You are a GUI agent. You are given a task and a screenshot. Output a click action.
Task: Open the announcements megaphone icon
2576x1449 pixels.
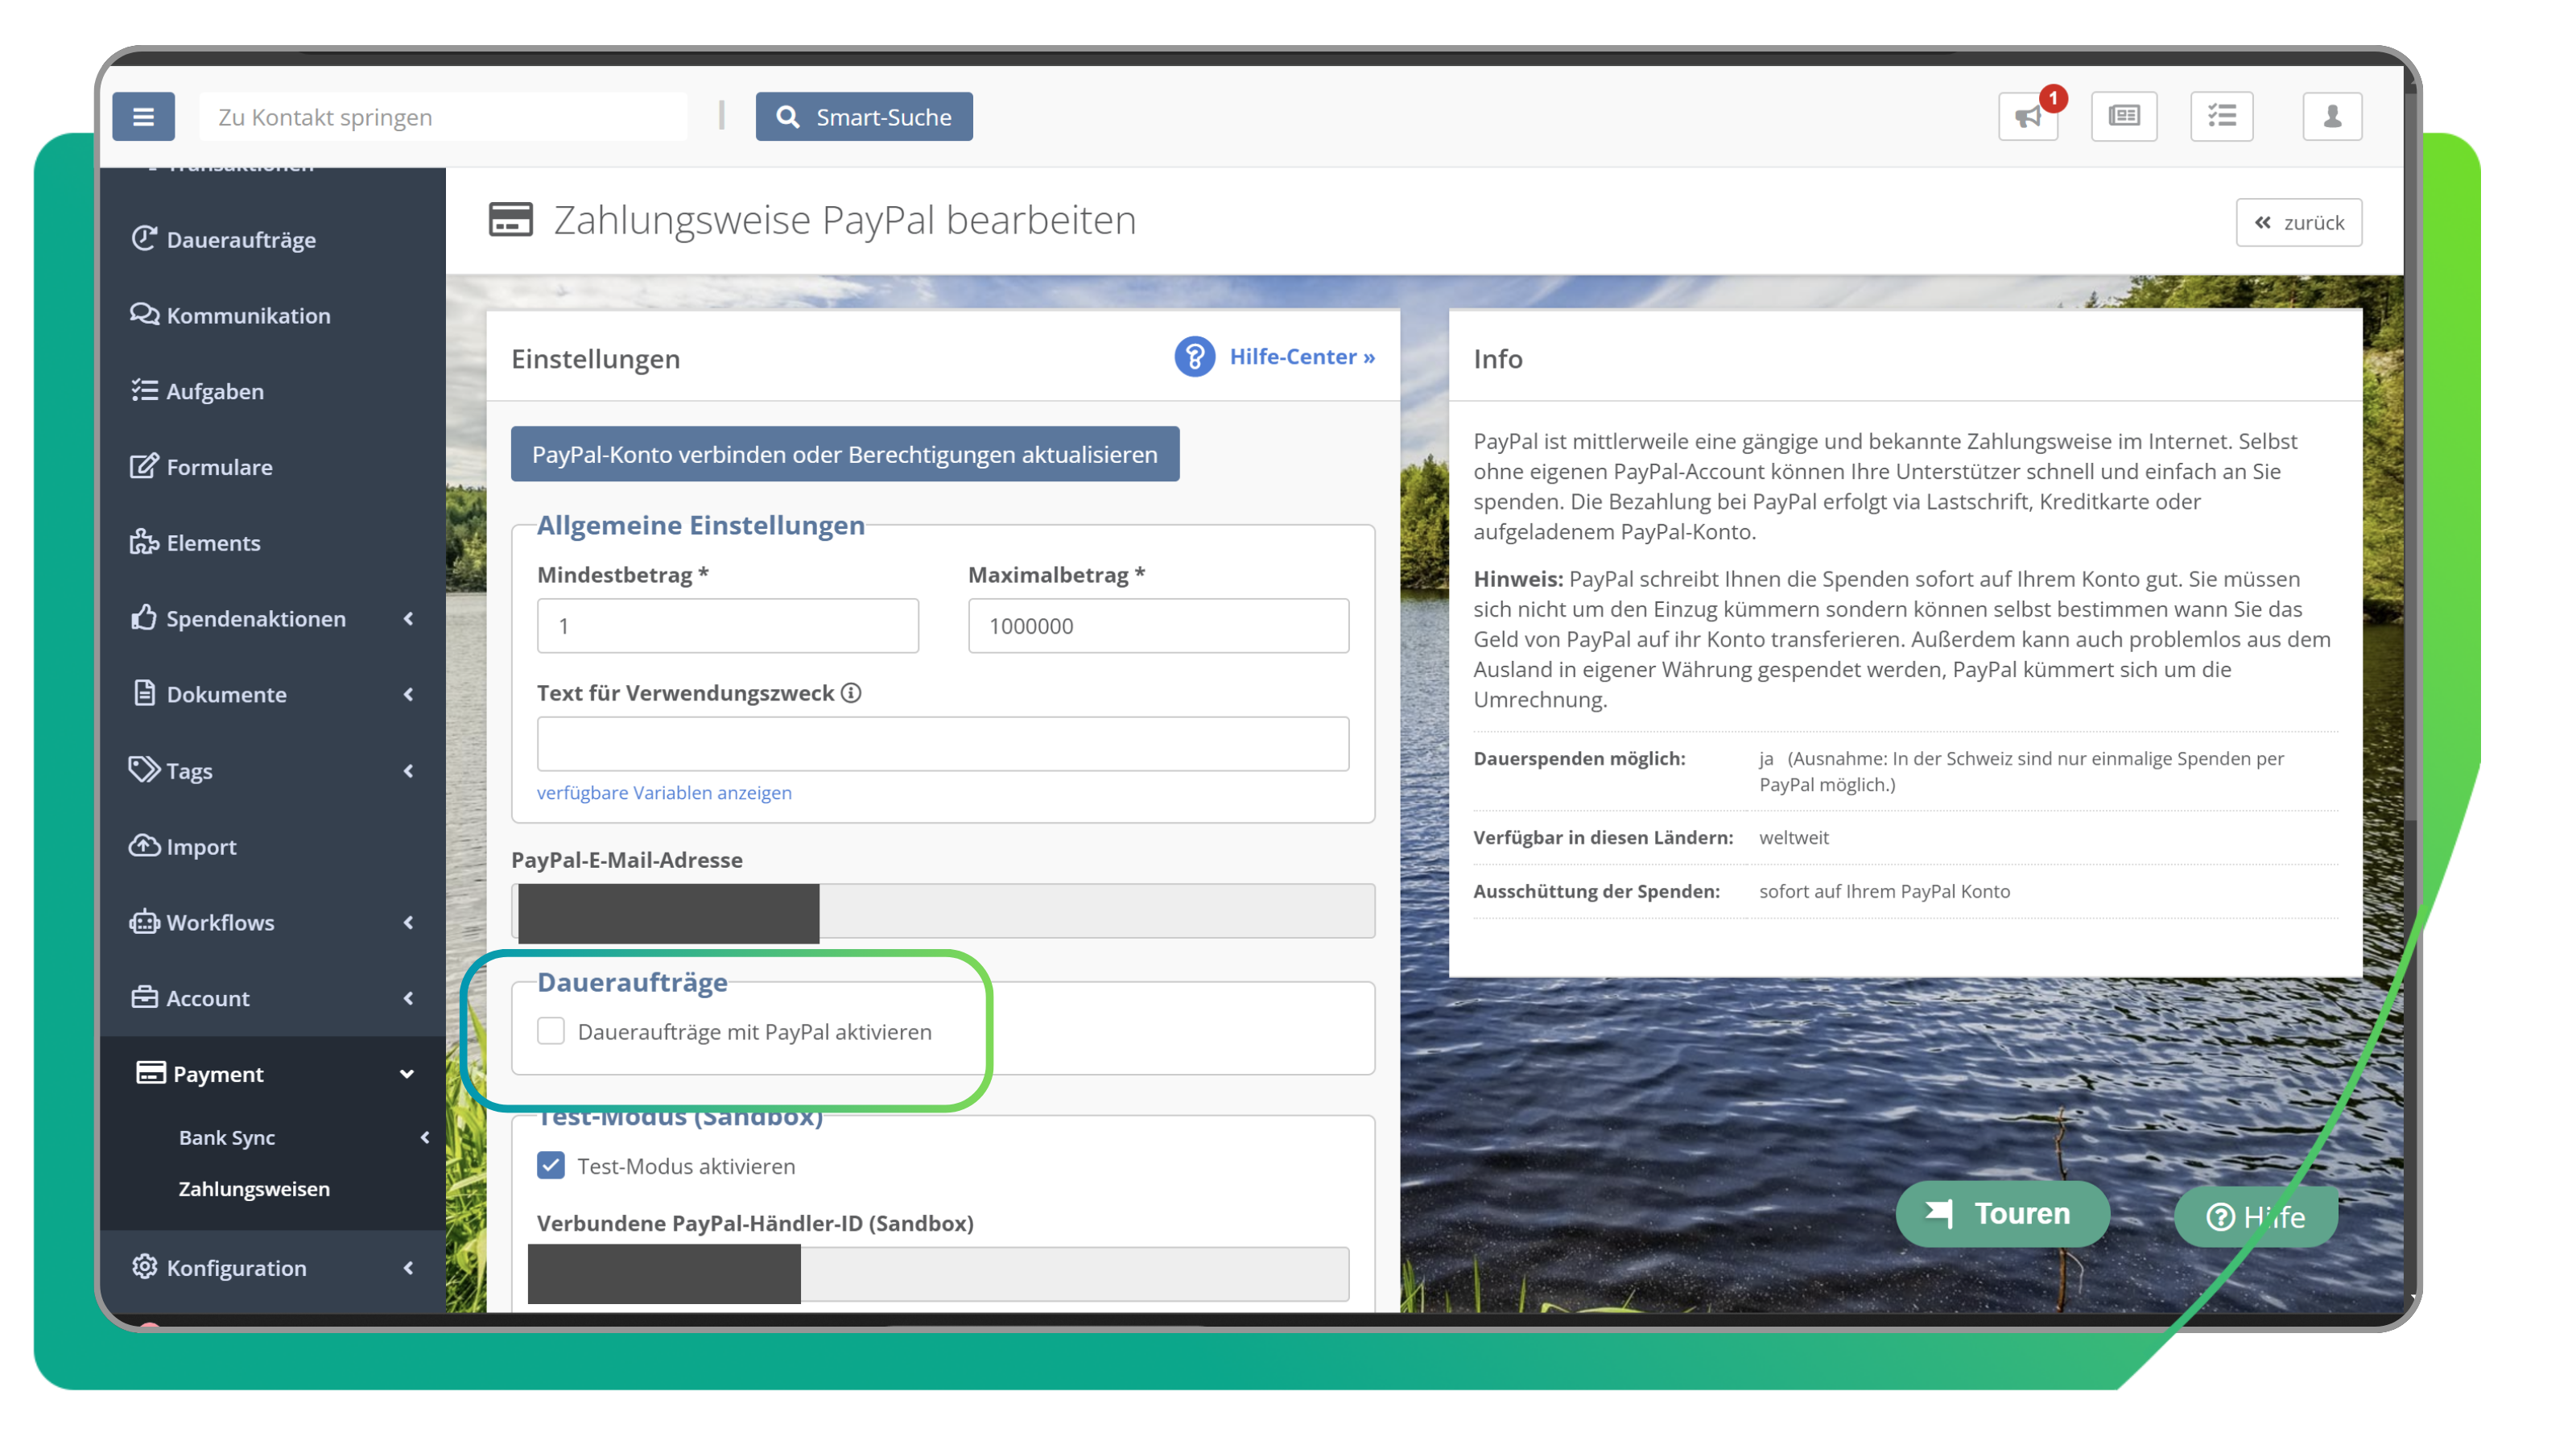click(2028, 117)
